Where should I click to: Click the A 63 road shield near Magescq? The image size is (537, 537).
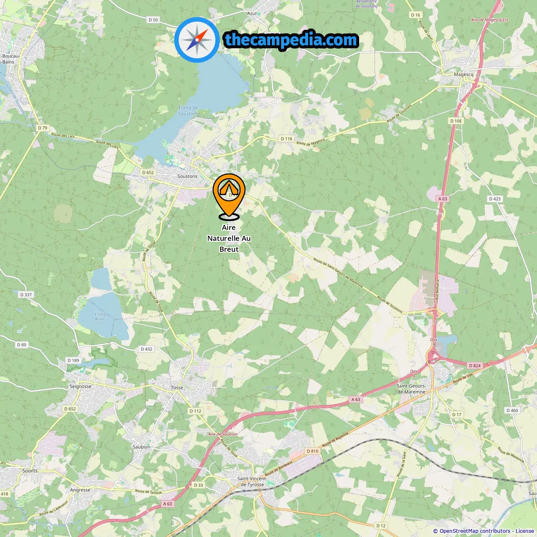[x=443, y=199]
